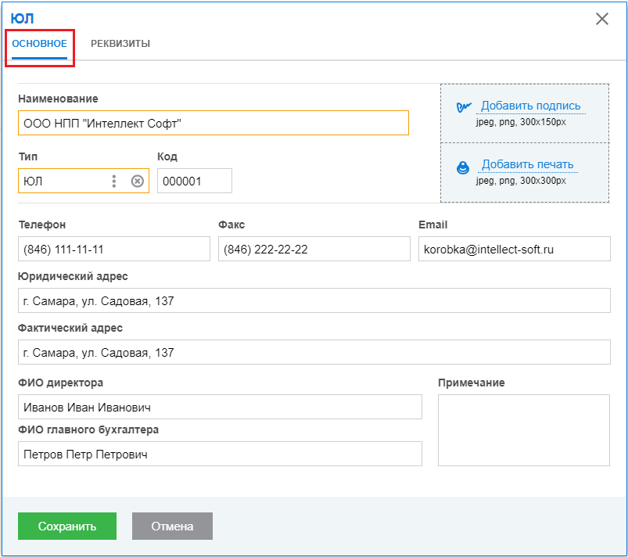Click the Юридический адрес label
628x557 pixels.
[73, 276]
